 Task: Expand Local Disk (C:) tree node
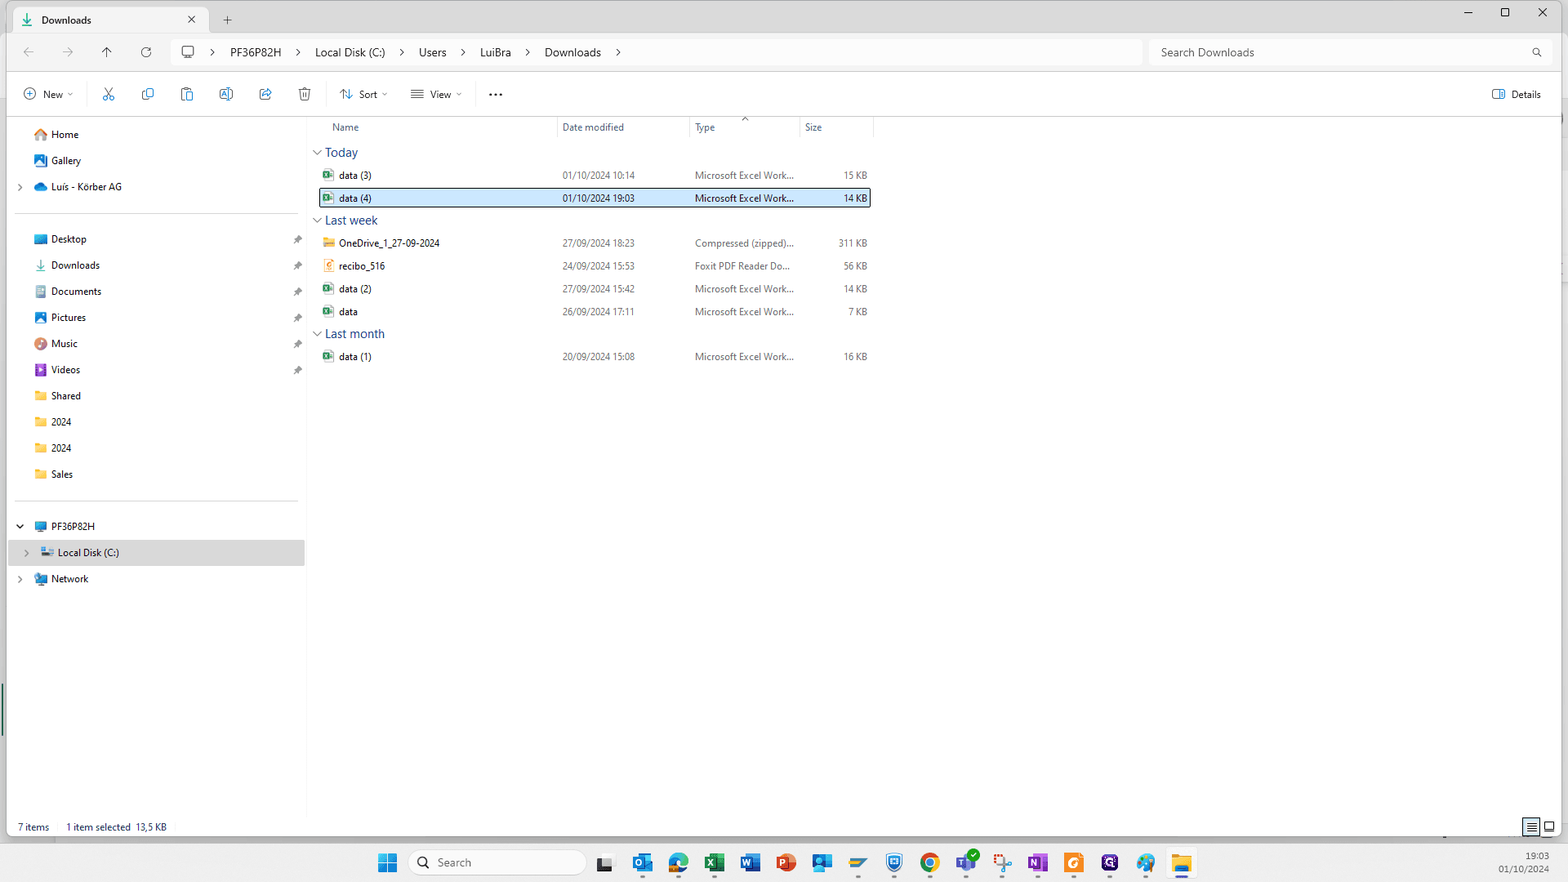click(26, 553)
